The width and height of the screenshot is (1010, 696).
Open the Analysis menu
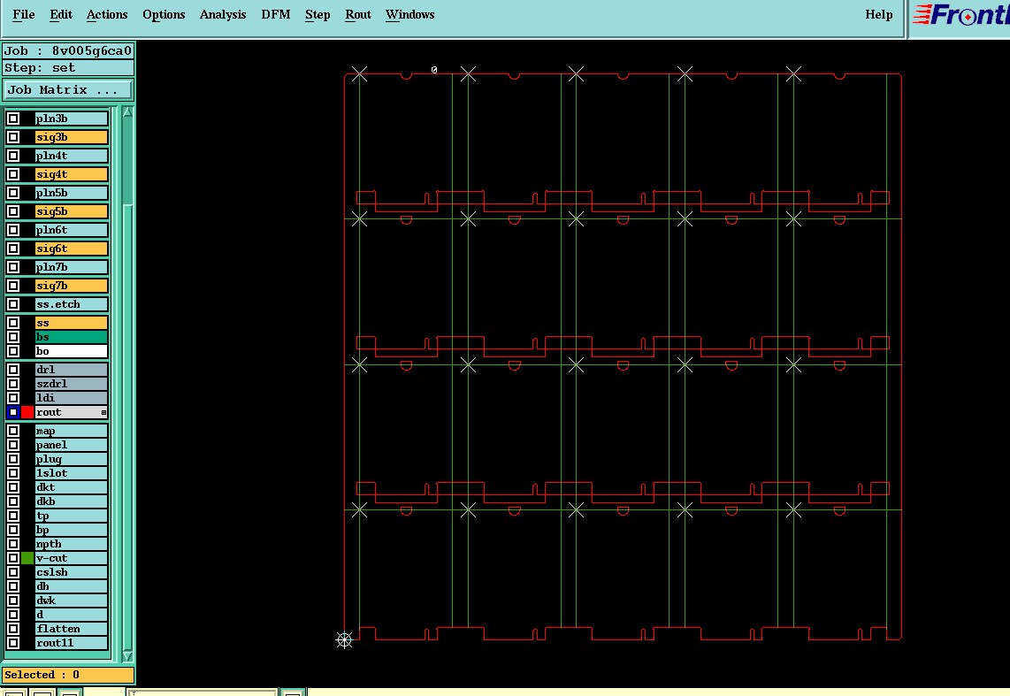(x=222, y=15)
